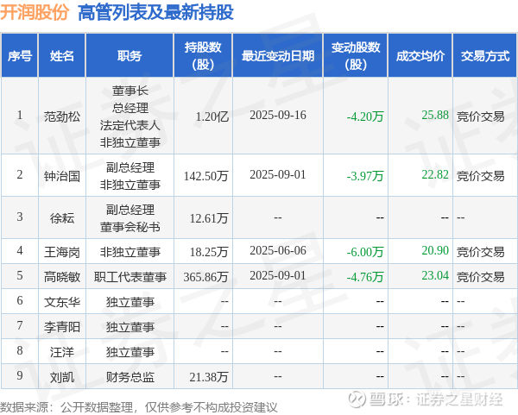
Task: Select the name 徐耘
Action: 62,218
